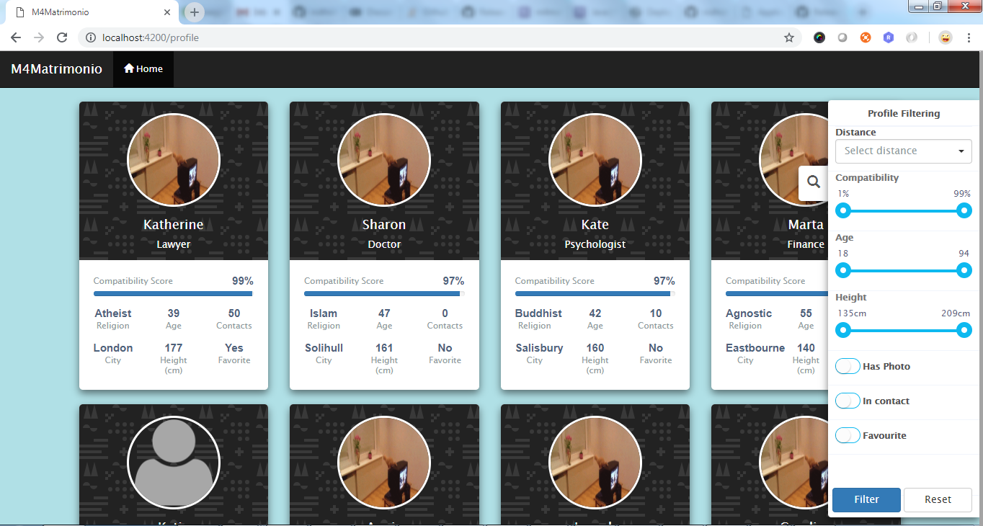Viewport: 983px width, 526px height.
Task: Click the name Katherine
Action: 174,225
